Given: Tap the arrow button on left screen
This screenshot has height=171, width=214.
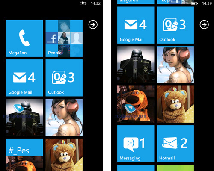Looking at the screenshot, I should pos(93,25).
